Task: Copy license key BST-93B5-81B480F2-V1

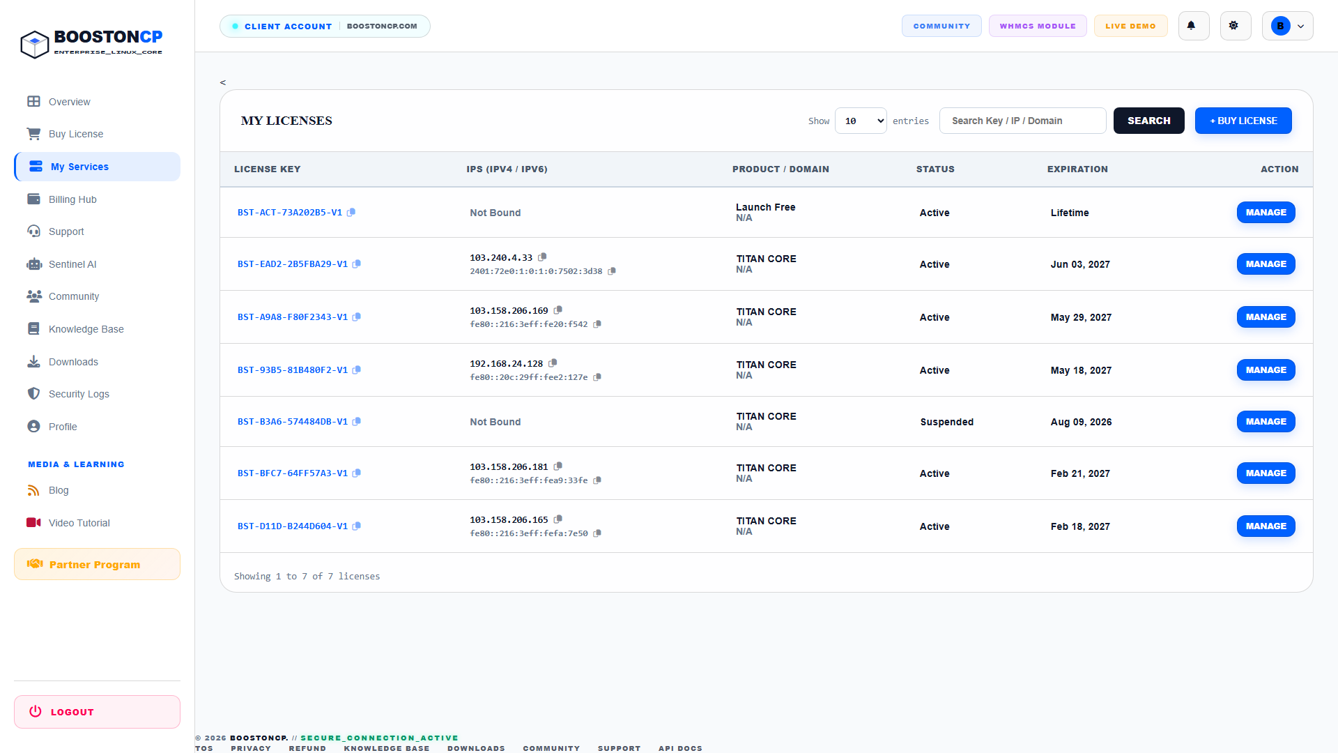Action: 357,370
